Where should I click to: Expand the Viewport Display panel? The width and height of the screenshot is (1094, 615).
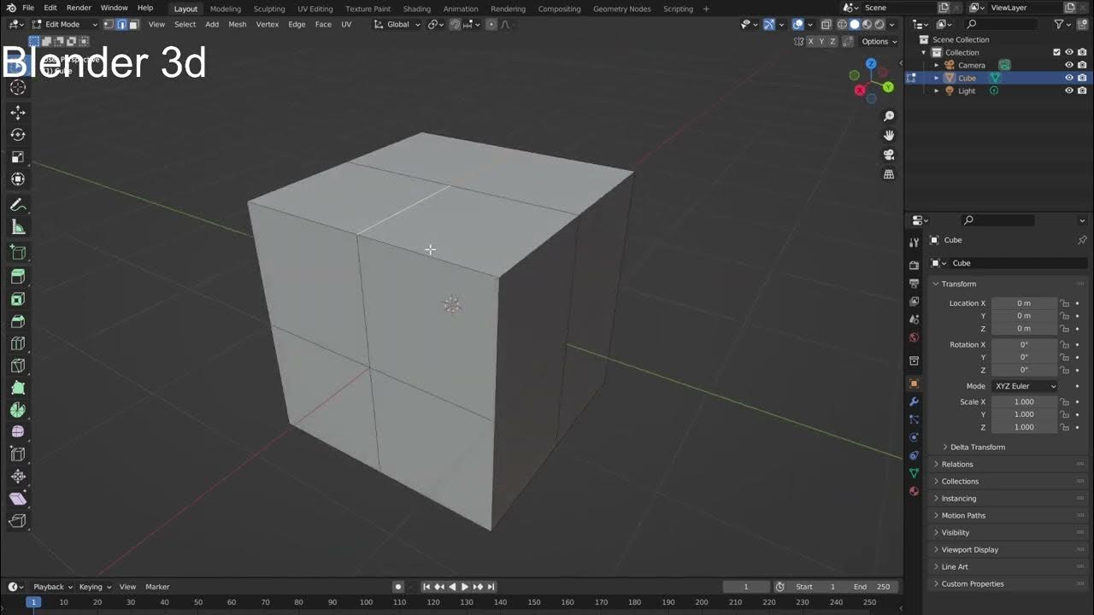969,549
